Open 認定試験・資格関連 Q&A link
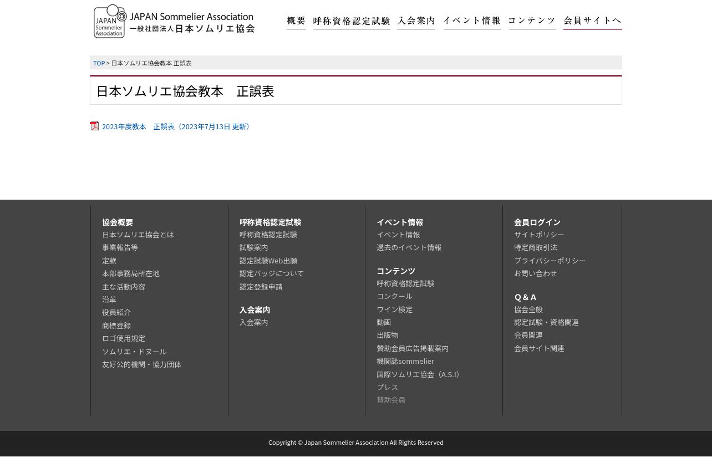This screenshot has height=457, width=712. [x=546, y=322]
